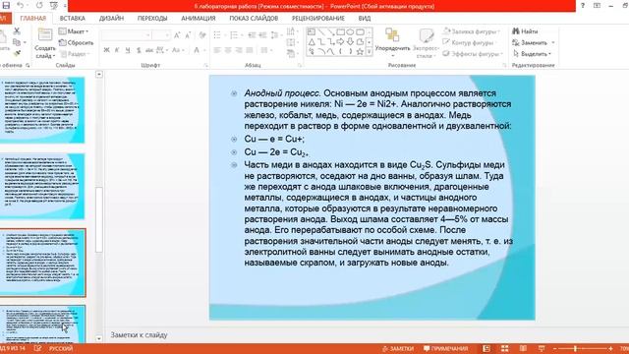Click Clear All Formatting icon
The height and width of the screenshot is (354, 629).
pyautogui.click(x=202, y=35)
